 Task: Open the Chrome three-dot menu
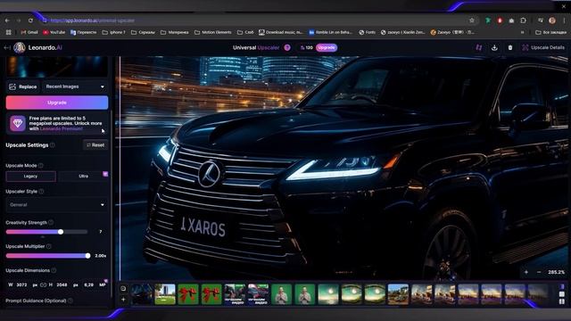(564, 21)
